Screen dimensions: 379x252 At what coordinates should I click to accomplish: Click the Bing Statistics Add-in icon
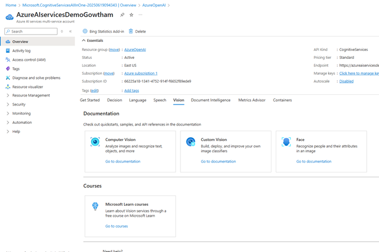tap(85, 31)
